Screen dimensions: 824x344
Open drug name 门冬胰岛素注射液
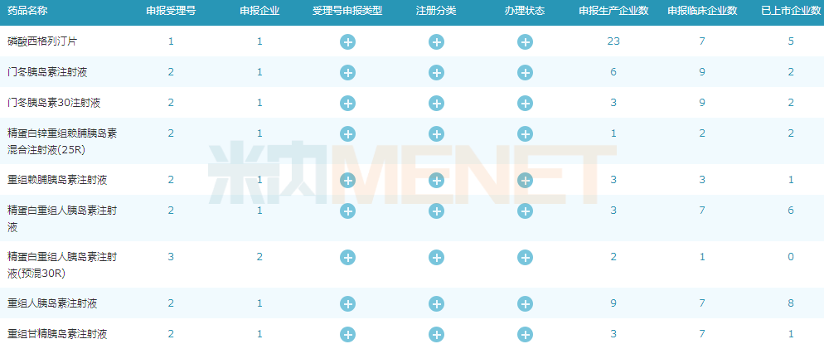(47, 72)
